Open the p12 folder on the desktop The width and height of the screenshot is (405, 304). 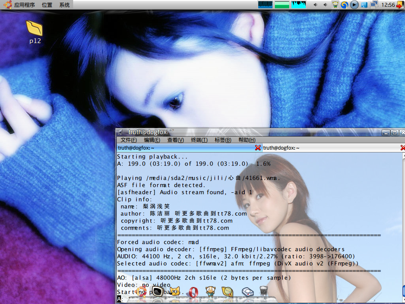35,32
